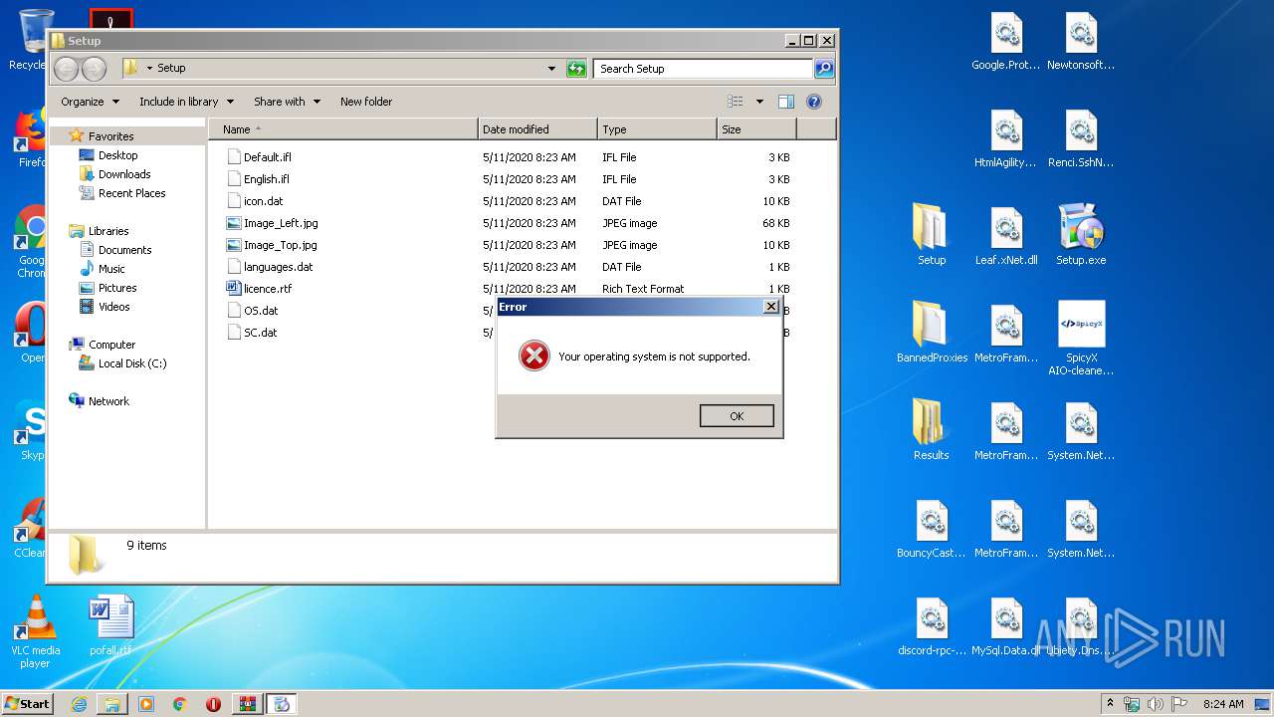Sort by Date modified column

[537, 129]
